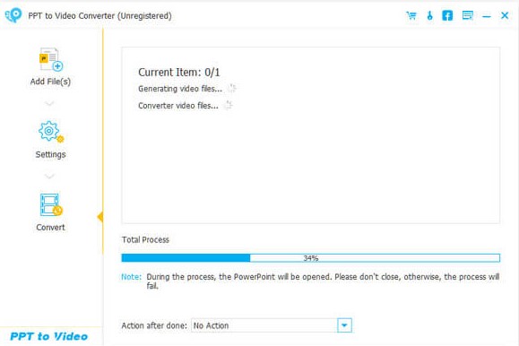Select the No Action combo box

(272, 325)
